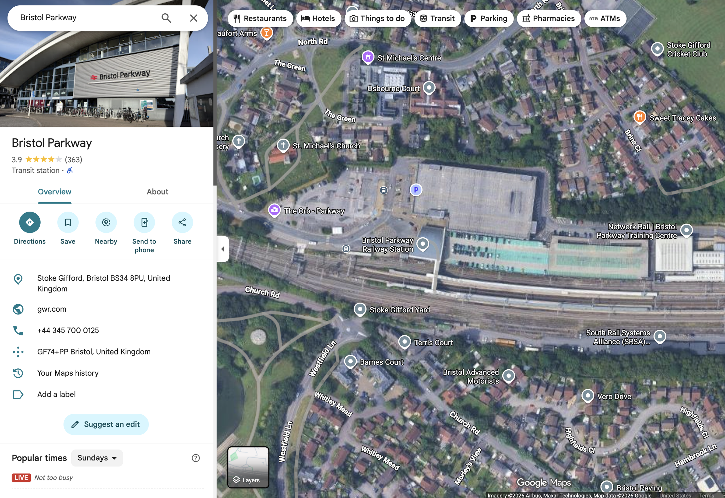Open the gwr.com website link
725x498 pixels.
tap(52, 309)
